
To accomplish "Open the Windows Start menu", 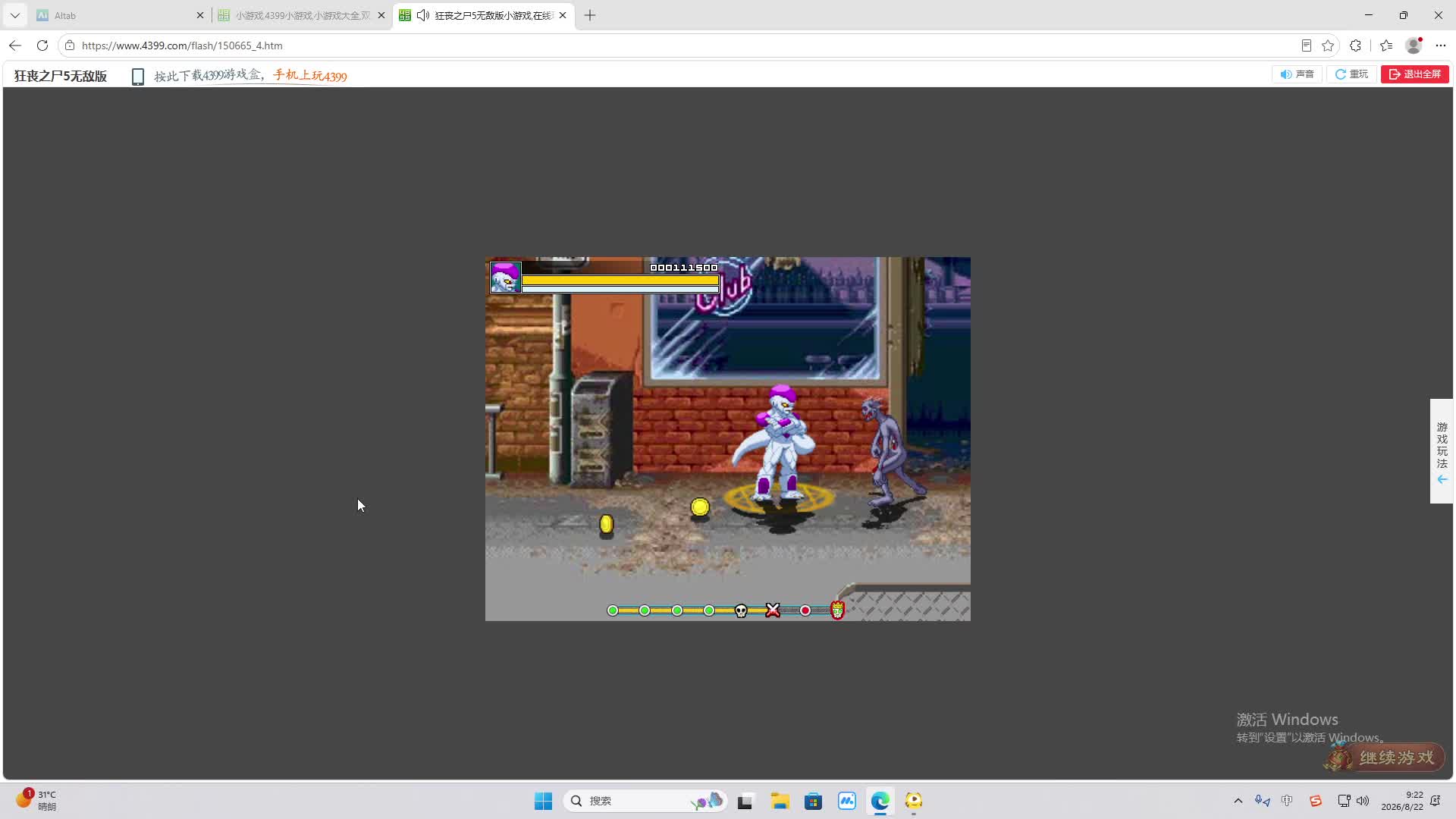I will 543,801.
